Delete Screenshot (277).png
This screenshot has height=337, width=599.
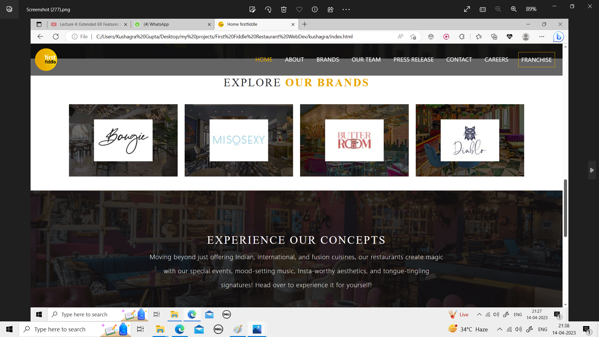tap(284, 9)
